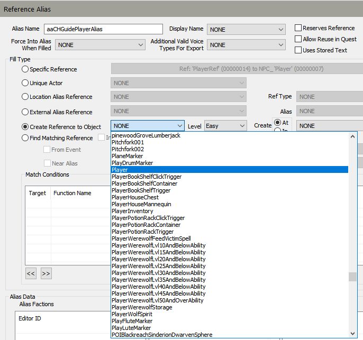The width and height of the screenshot is (363, 340).
Task: Select the Specific Reference radio button
Action: pyautogui.click(x=25, y=69)
